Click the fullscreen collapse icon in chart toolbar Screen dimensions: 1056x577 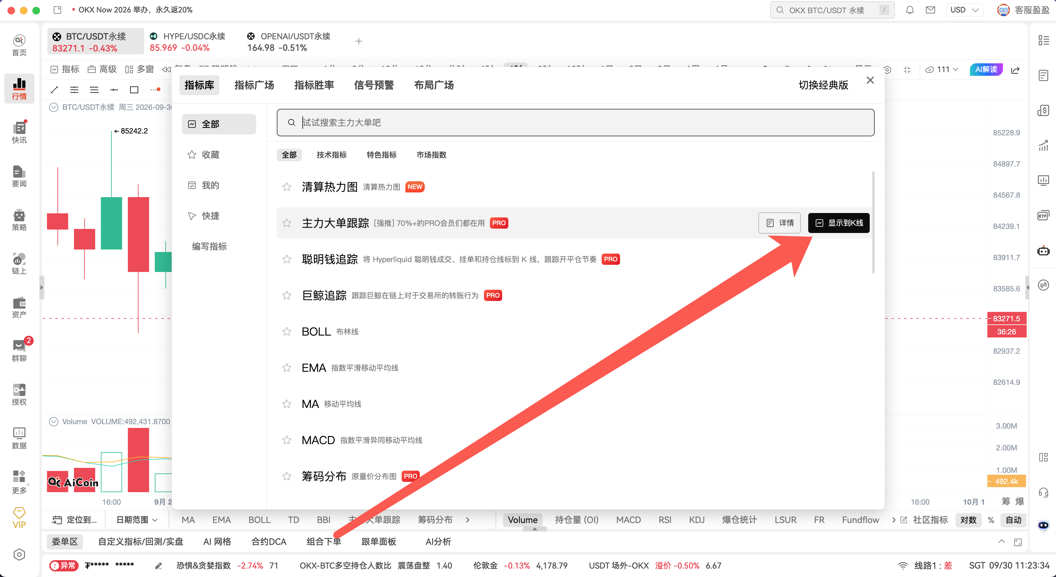click(x=907, y=70)
